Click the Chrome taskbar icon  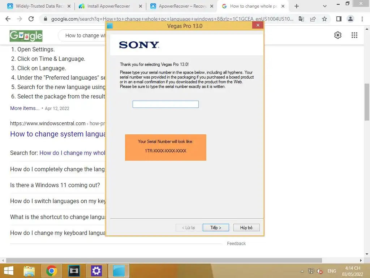(51, 271)
